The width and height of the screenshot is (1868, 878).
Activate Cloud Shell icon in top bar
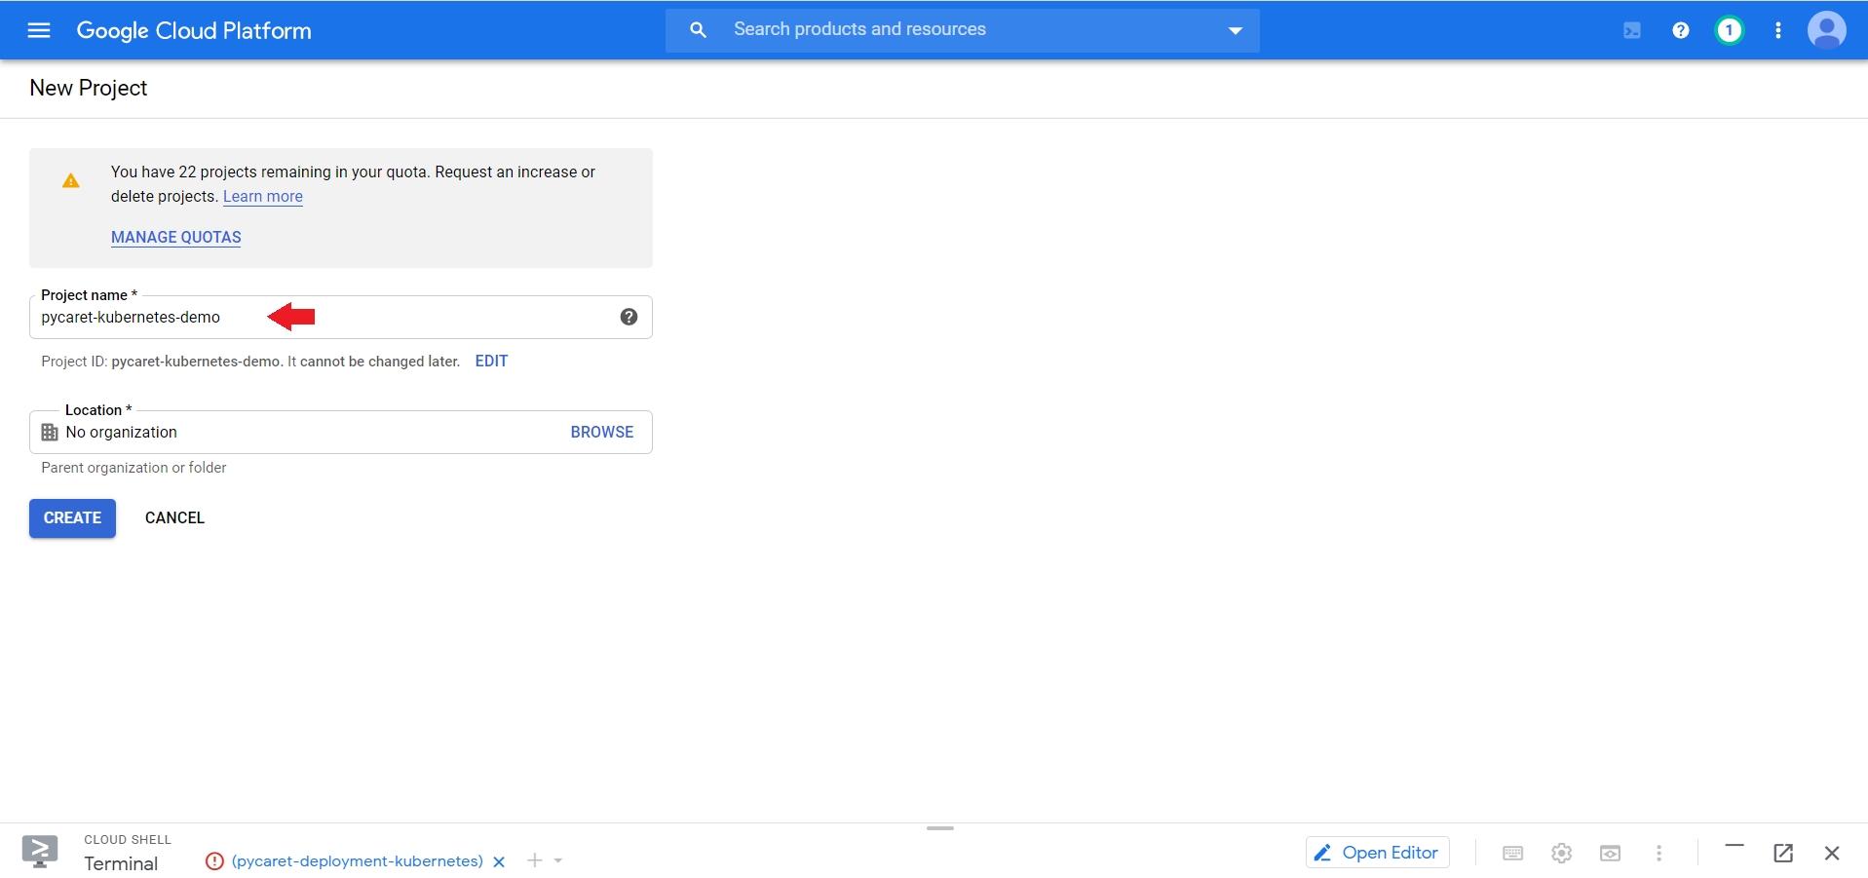point(1631,30)
